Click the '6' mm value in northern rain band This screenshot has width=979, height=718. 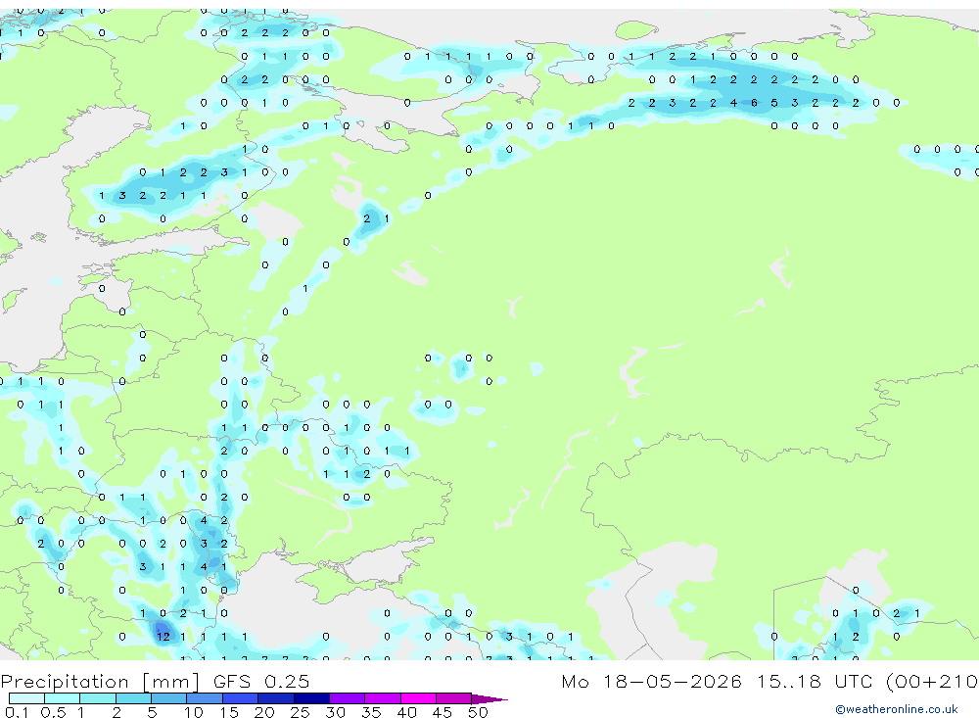[x=754, y=103]
